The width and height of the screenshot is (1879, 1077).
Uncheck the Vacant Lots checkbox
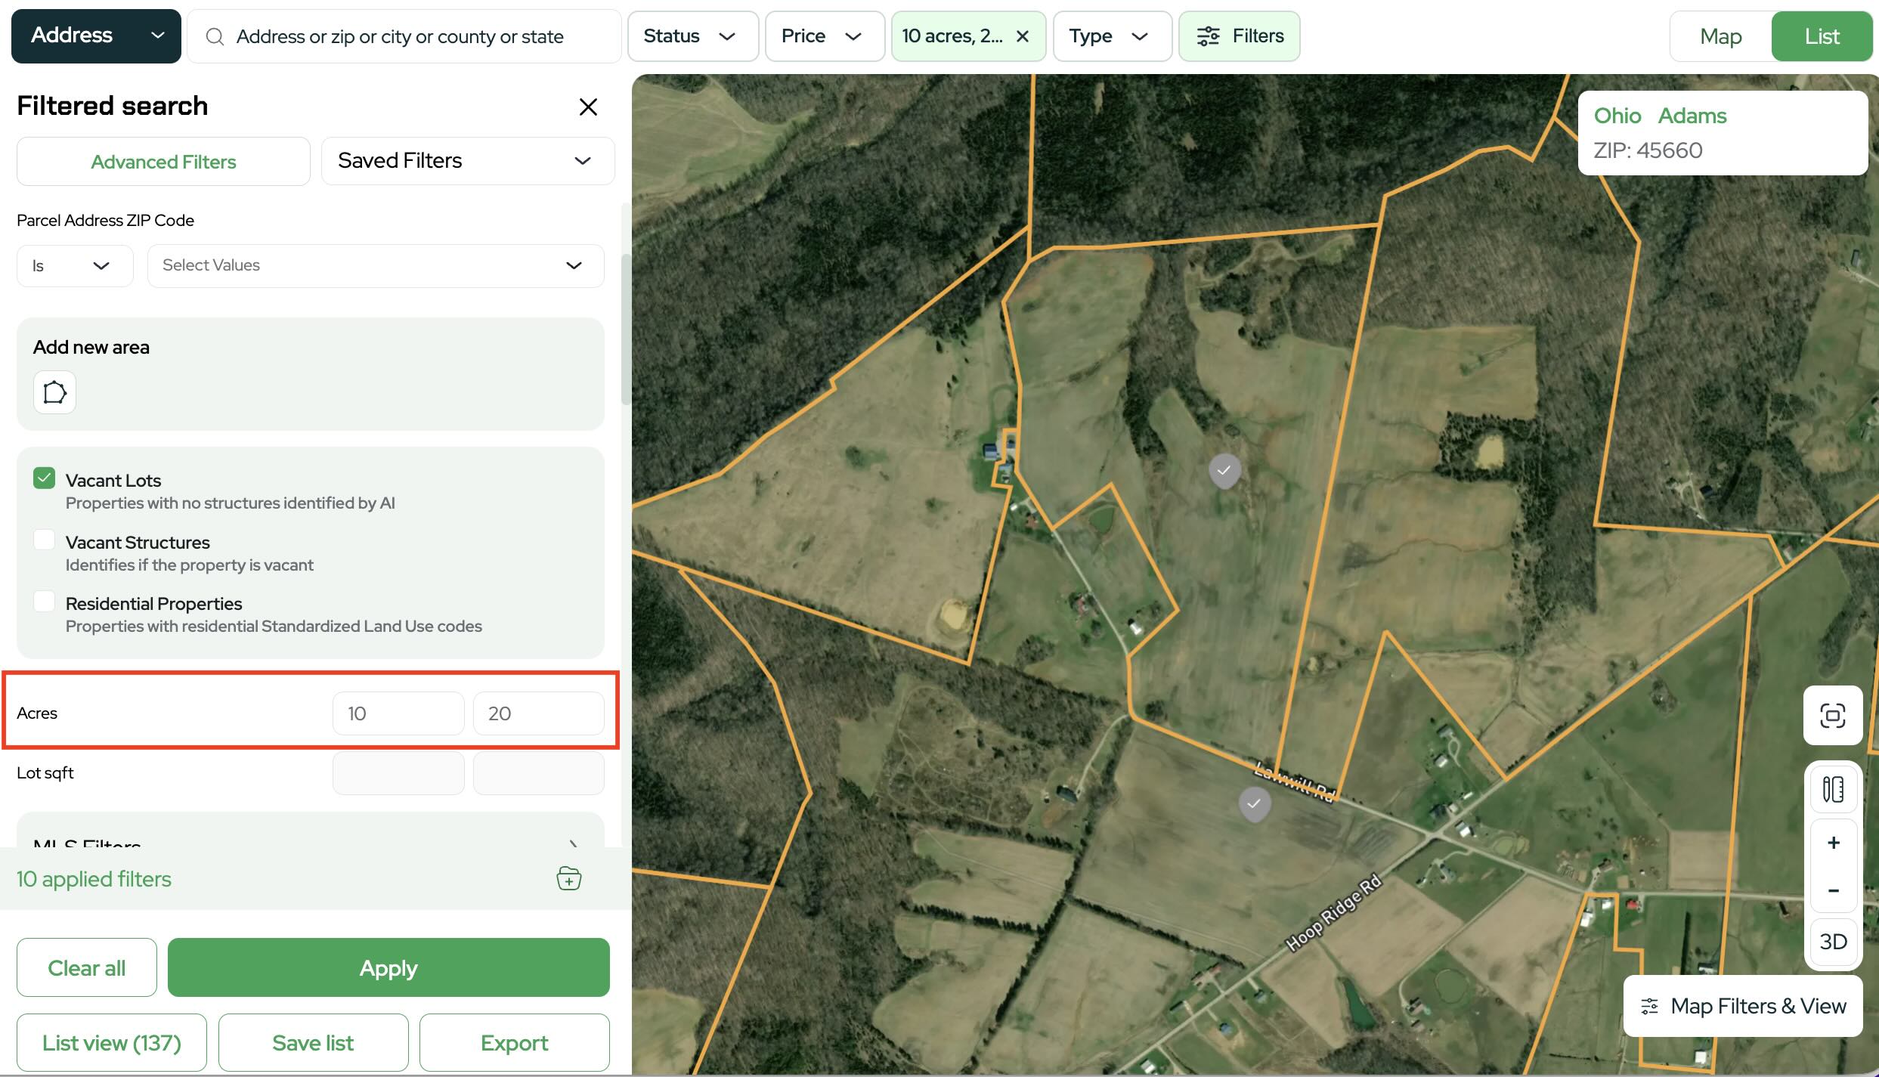(45, 478)
